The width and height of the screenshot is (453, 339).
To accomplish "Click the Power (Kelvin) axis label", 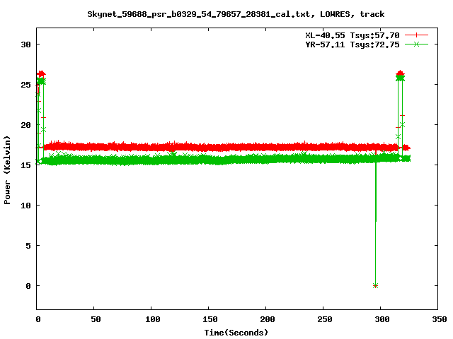I will pos(7,170).
